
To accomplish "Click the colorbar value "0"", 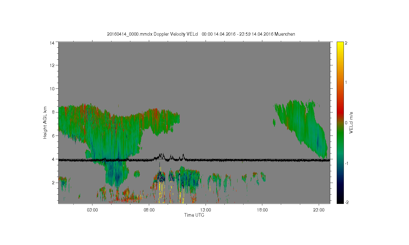I will tap(346, 123).
